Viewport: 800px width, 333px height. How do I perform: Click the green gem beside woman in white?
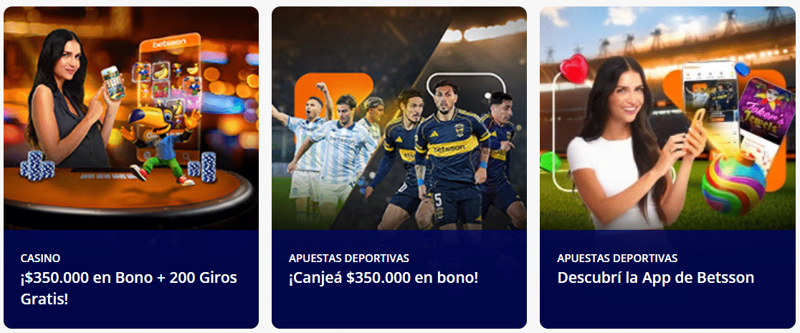pos(550,162)
